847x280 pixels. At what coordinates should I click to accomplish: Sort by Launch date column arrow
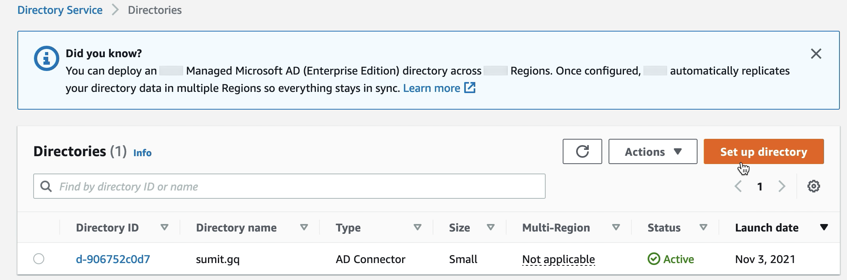click(x=824, y=227)
